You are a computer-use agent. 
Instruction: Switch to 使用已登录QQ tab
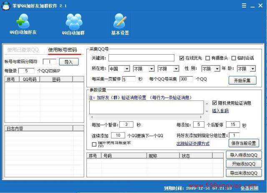tap(23, 50)
